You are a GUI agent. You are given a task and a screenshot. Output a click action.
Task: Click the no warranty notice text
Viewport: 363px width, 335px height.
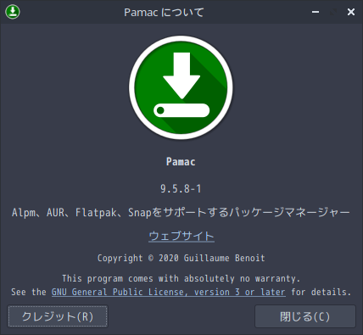(181, 278)
